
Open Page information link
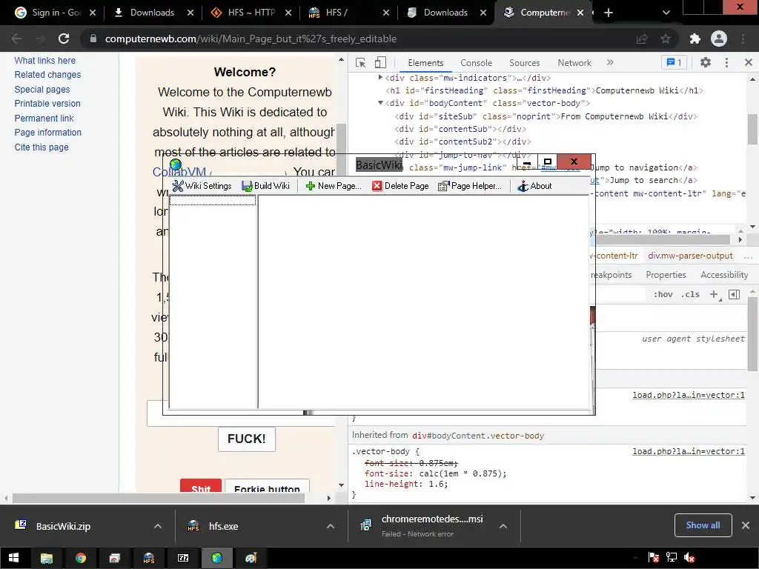48,133
